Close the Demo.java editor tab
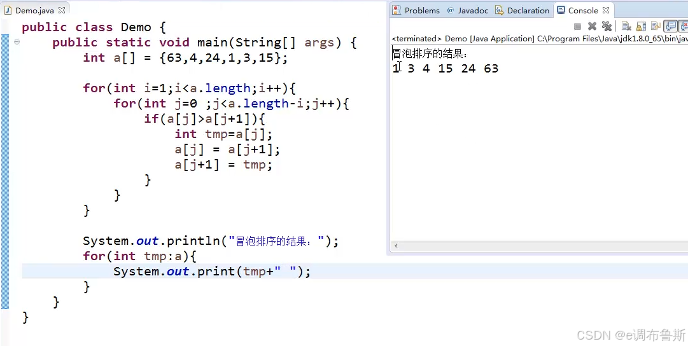Viewport: 688px width, 346px height. [x=62, y=10]
